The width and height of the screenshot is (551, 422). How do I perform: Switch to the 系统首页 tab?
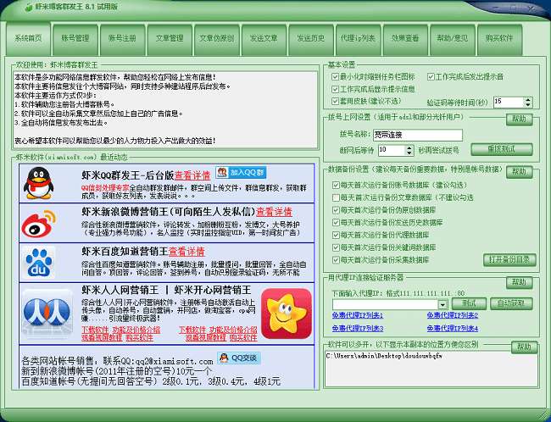(29, 38)
